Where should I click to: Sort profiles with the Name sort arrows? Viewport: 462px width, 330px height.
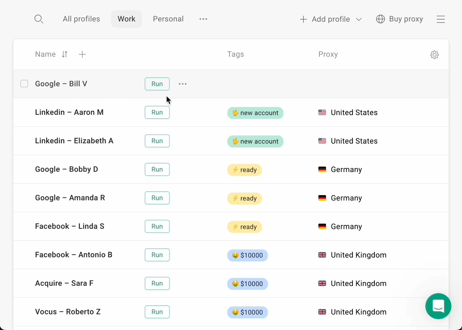[64, 54]
